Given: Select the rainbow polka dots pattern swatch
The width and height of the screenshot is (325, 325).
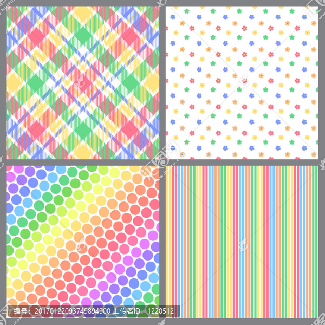Looking at the screenshot, I should coord(83,242).
